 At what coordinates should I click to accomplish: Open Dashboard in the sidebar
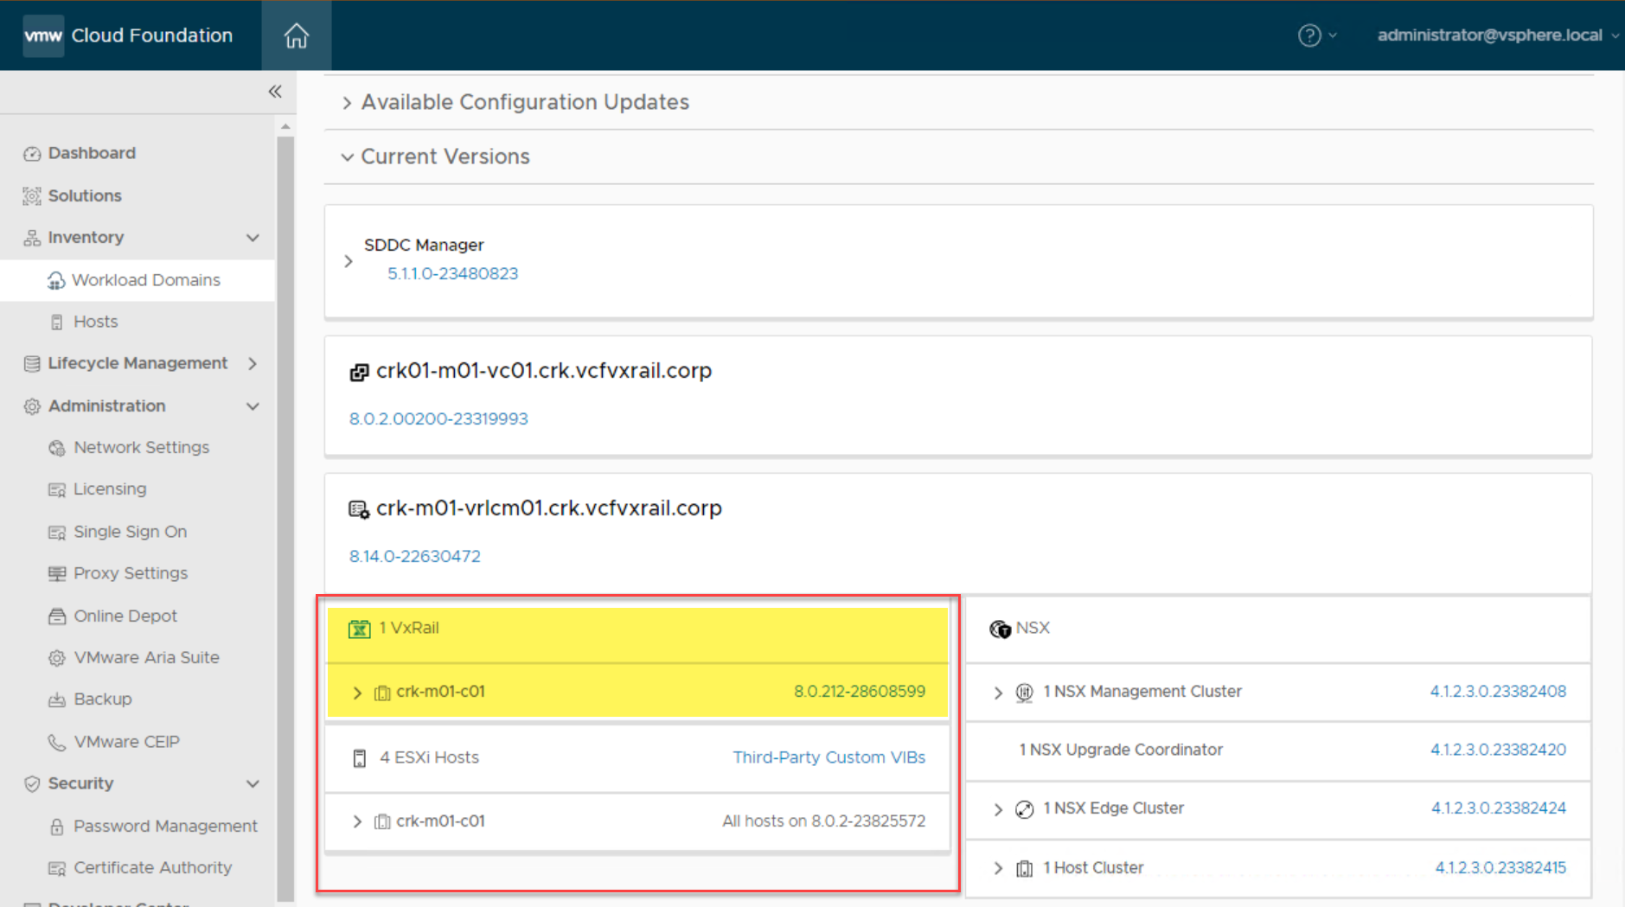(92, 153)
